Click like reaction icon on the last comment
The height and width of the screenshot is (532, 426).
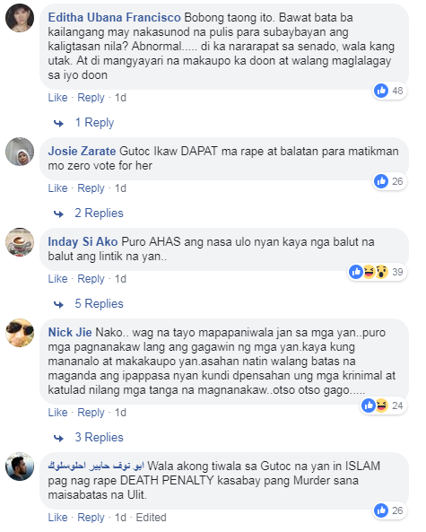[381, 510]
